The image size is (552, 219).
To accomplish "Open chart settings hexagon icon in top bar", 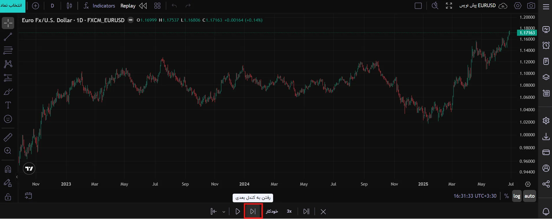I will pos(518,6).
